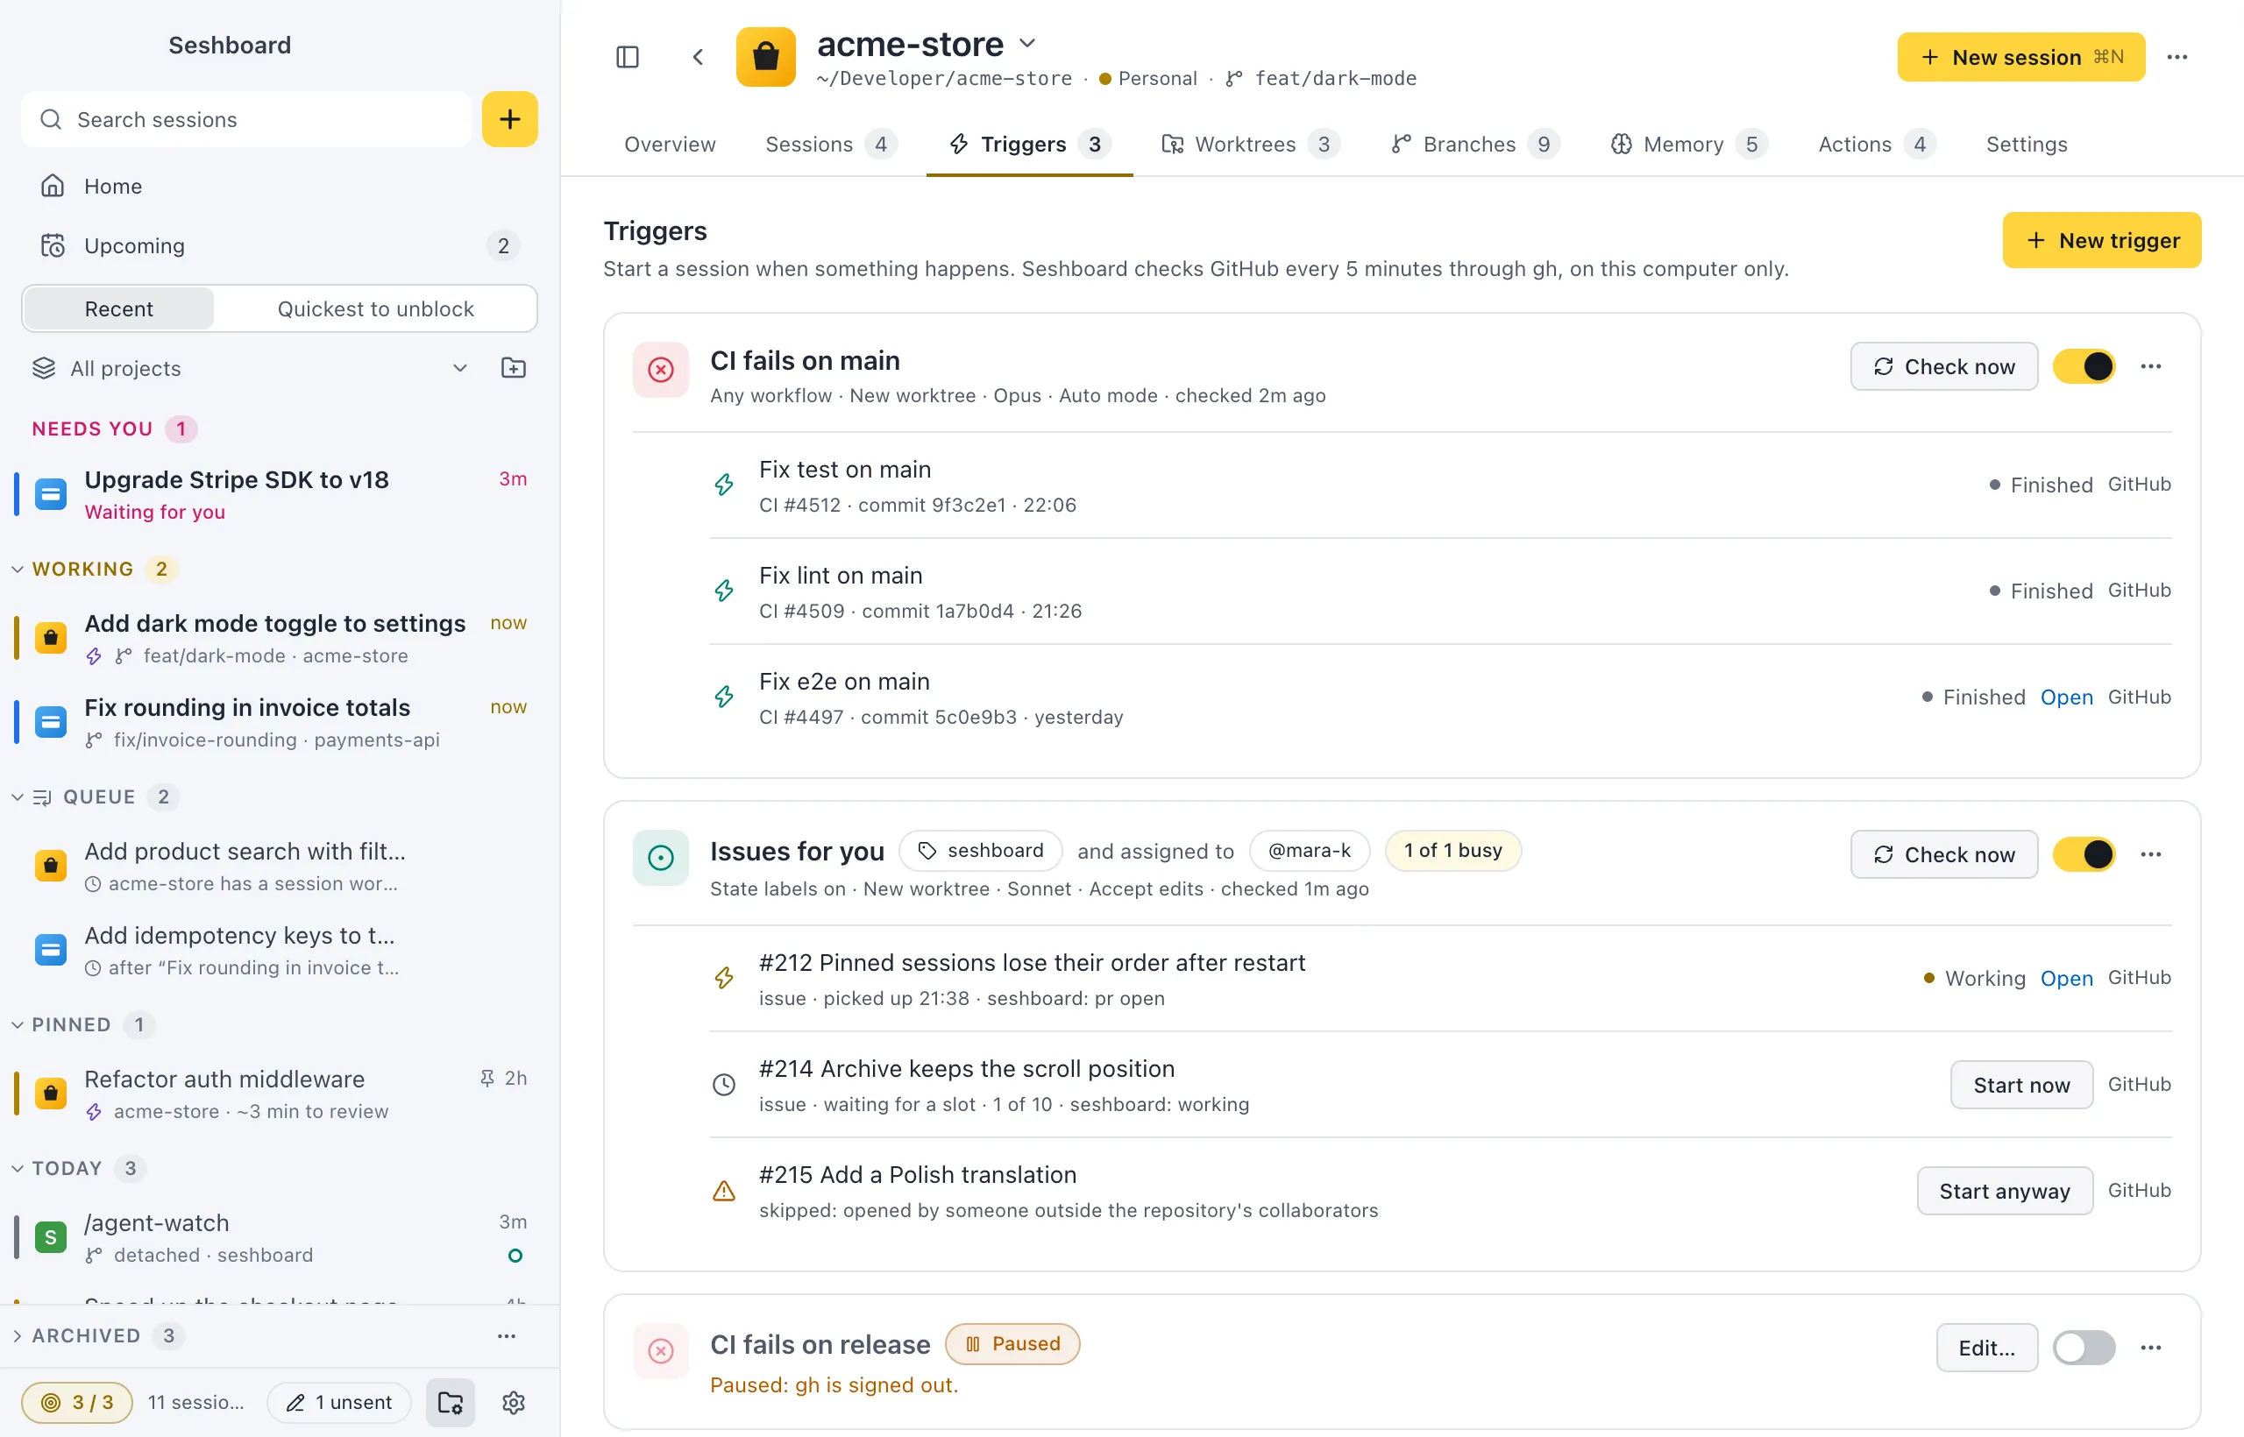This screenshot has height=1437, width=2244.
Task: Collapse the Working section
Action: (x=17, y=570)
